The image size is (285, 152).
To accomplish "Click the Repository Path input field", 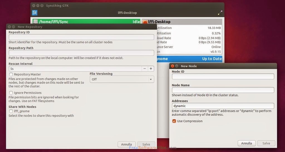I will [81, 53].
